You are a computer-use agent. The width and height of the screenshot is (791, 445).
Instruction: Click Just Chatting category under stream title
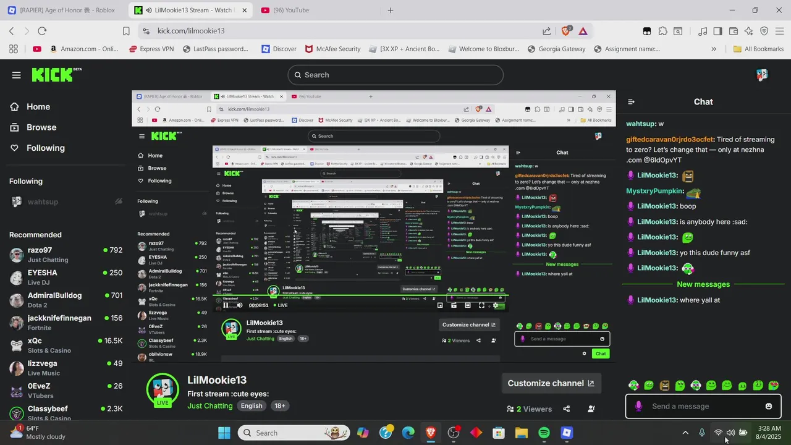click(210, 405)
